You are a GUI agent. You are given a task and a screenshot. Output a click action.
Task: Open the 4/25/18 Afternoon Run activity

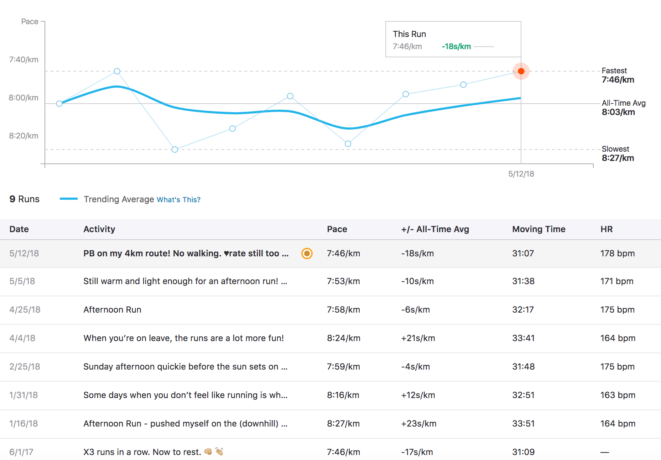click(112, 310)
